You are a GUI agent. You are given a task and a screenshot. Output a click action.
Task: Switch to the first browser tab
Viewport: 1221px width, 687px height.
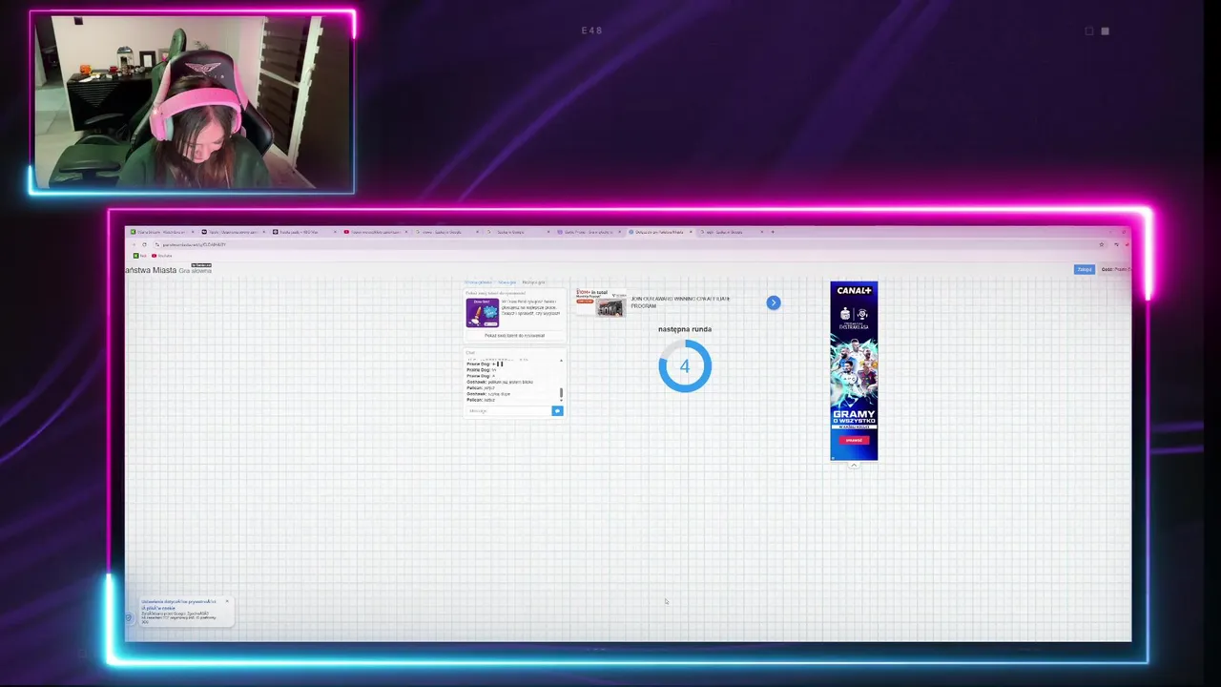coord(163,232)
